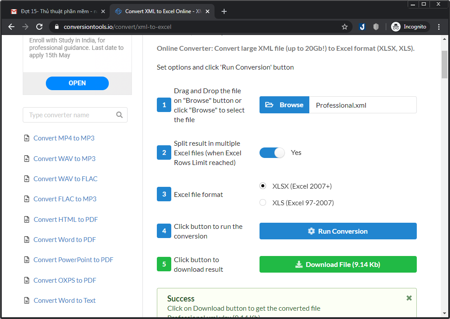Image resolution: width=450 pixels, height=319 pixels.
Task: Click the magnifier icon in converter search box
Action: 120,115
